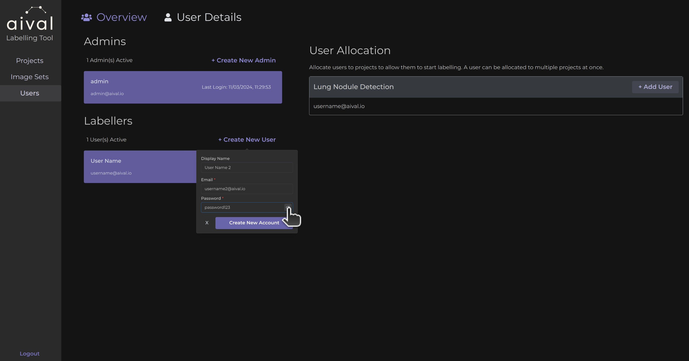
Task: Click Create New Account button
Action: coord(254,223)
